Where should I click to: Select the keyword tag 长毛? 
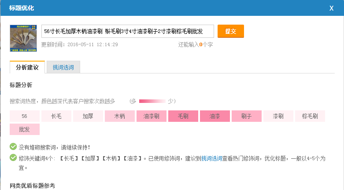(56, 117)
